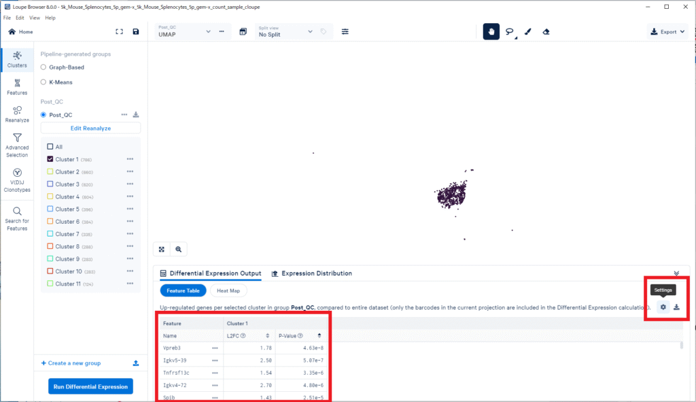Viewport: 696px width, 402px height.
Task: Select the brush tool in toolbar
Action: [x=527, y=31]
